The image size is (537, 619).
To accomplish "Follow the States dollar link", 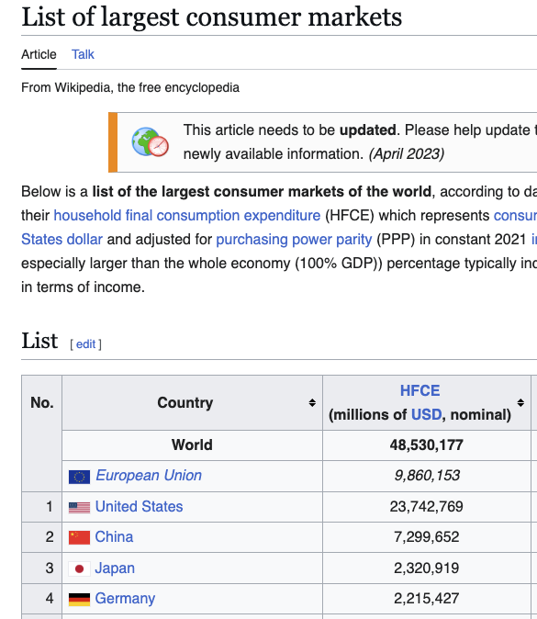I will (x=62, y=240).
